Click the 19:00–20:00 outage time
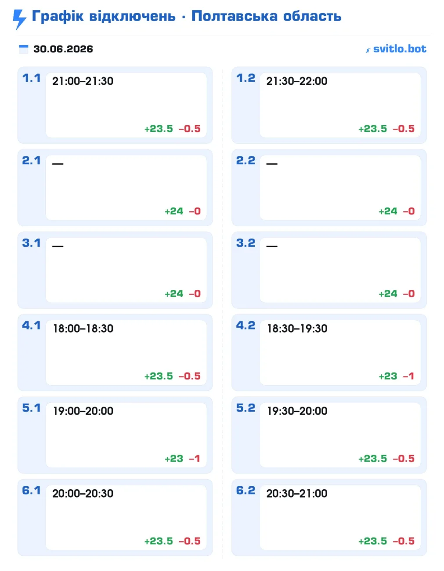Viewport: 444px width, 571px height. point(83,411)
